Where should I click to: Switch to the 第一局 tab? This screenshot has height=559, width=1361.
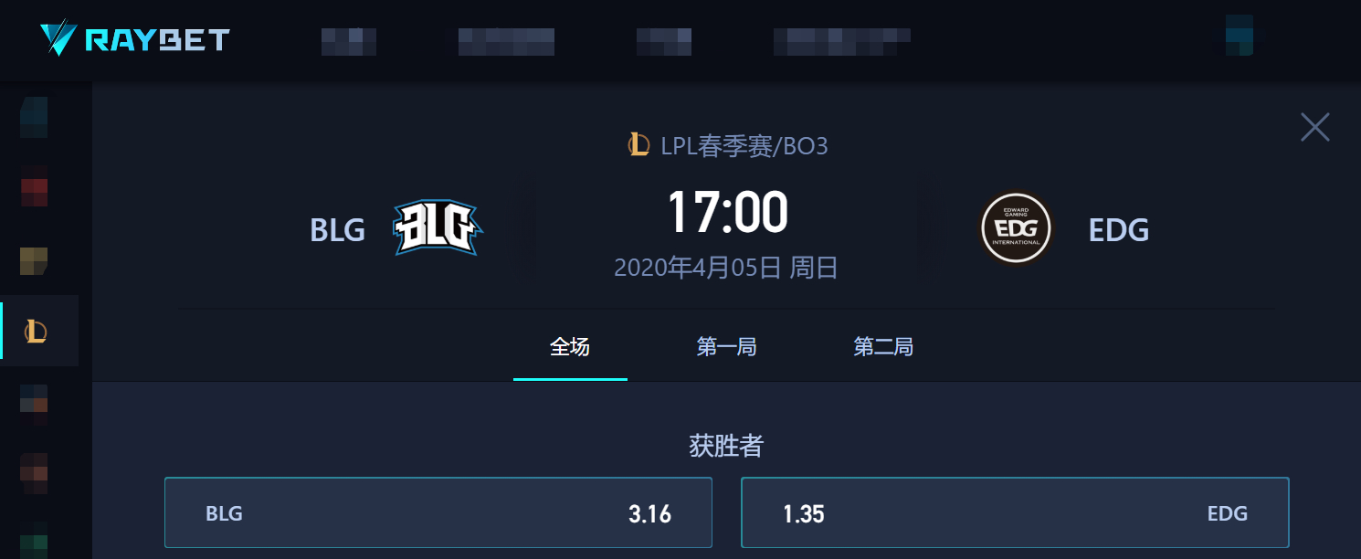point(726,347)
